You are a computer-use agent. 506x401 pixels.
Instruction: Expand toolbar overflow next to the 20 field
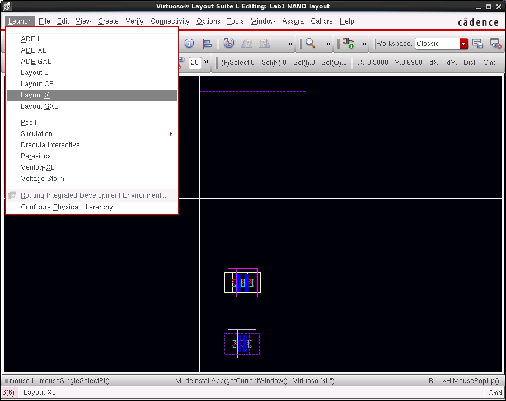point(207,62)
